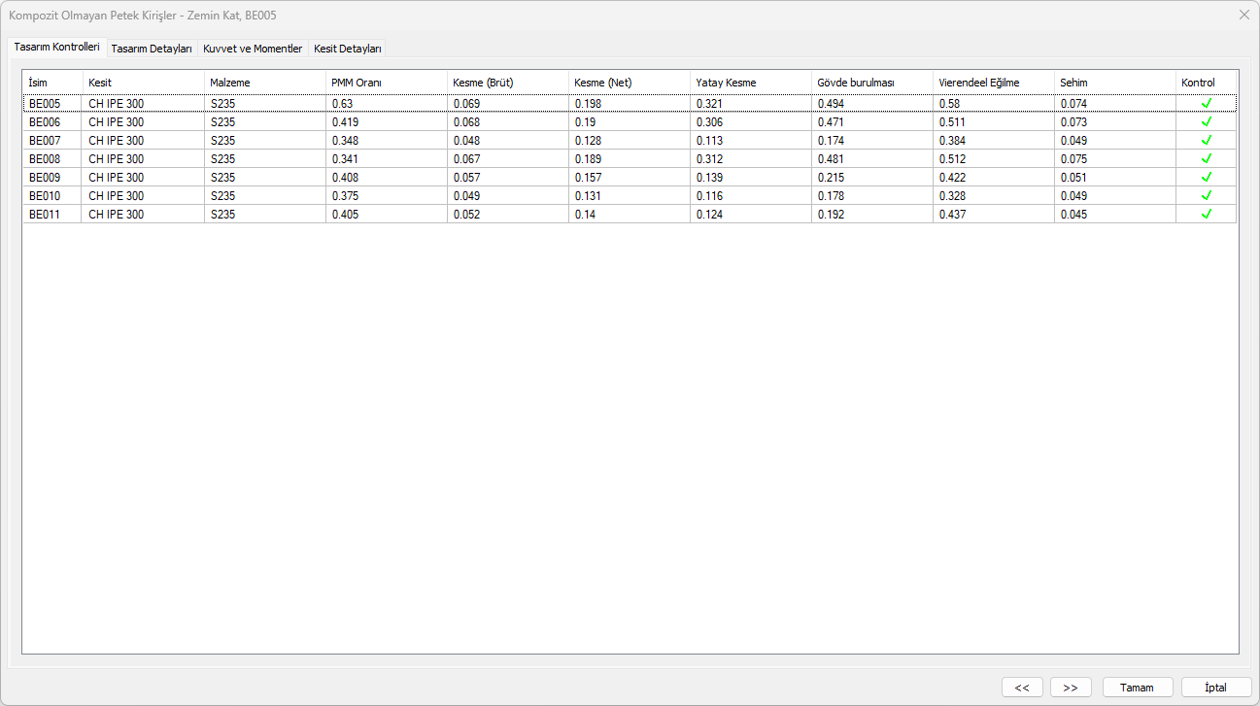Go to previous beam with << button
This screenshot has height=706, width=1260.
1022,688
